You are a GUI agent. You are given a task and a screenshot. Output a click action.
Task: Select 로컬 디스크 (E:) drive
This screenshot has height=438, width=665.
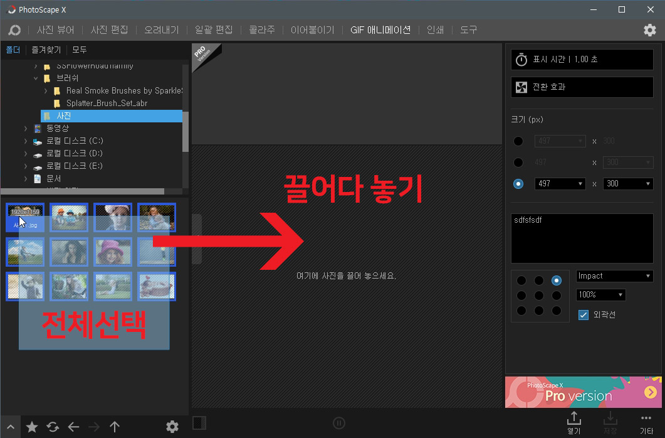(x=75, y=166)
